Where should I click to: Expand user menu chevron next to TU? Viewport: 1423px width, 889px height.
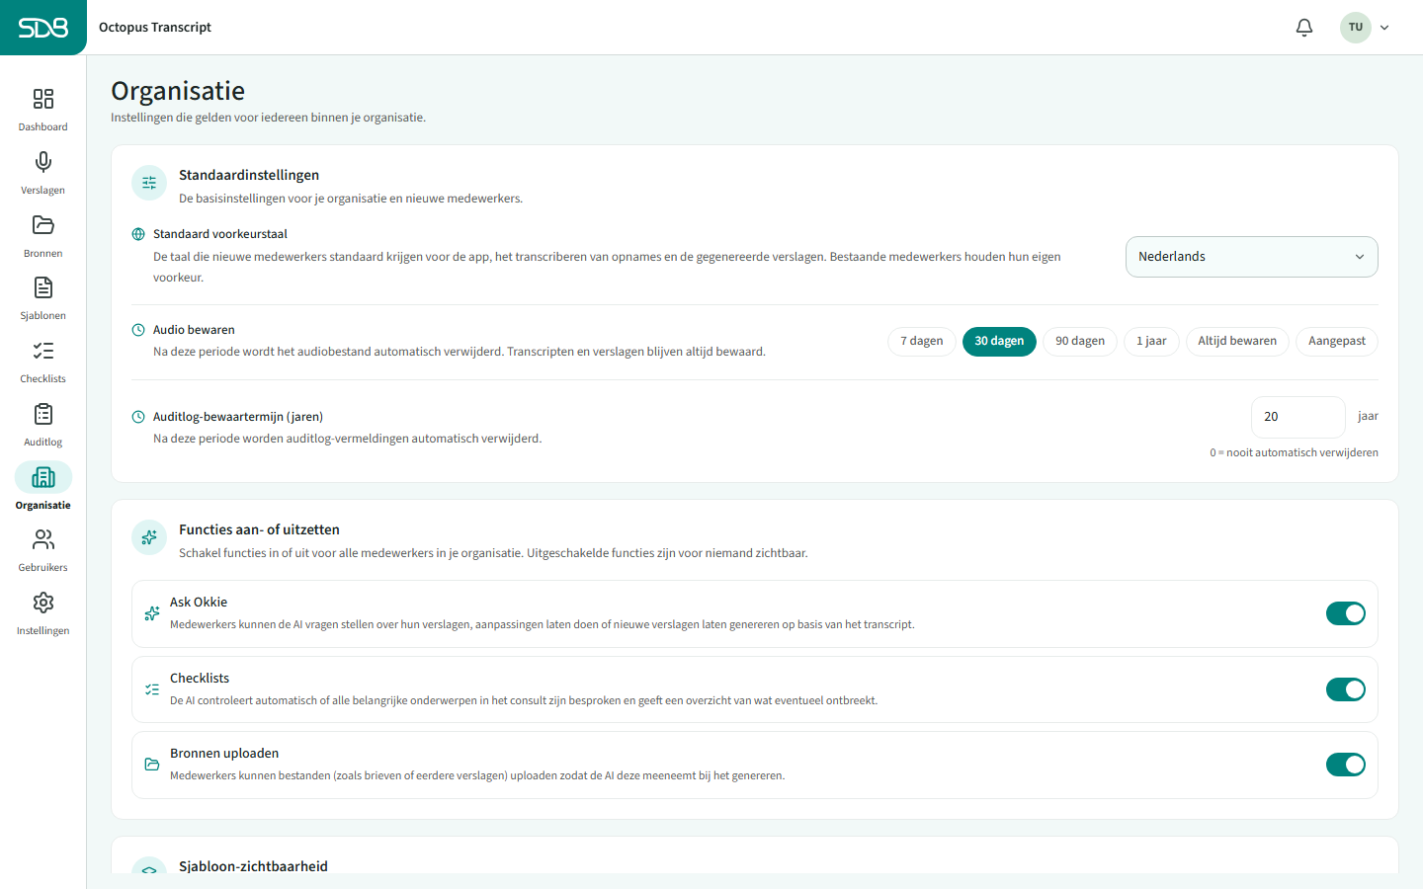pyautogui.click(x=1384, y=28)
